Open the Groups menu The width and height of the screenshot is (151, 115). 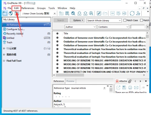[x=41, y=8]
